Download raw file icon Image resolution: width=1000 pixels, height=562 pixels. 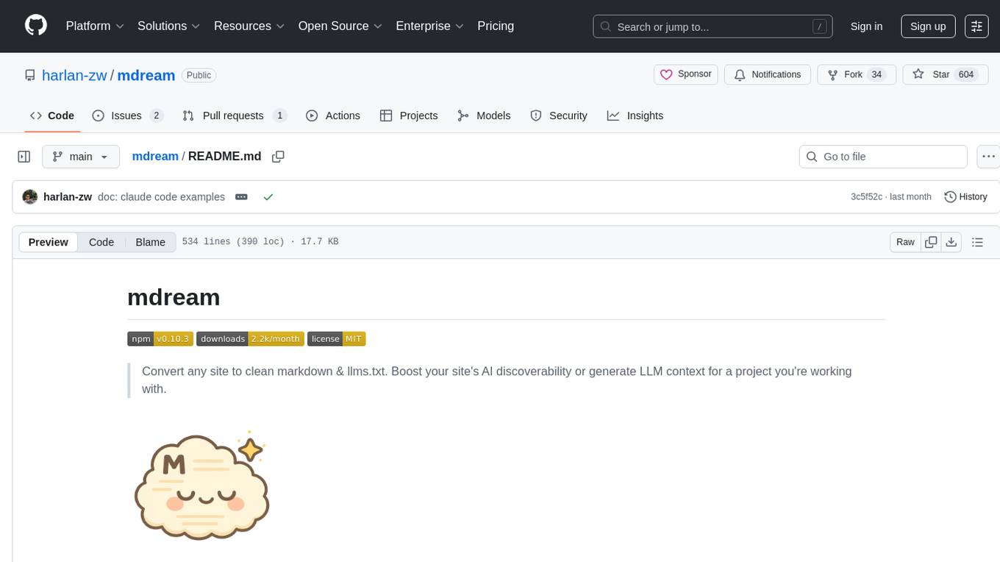click(951, 242)
